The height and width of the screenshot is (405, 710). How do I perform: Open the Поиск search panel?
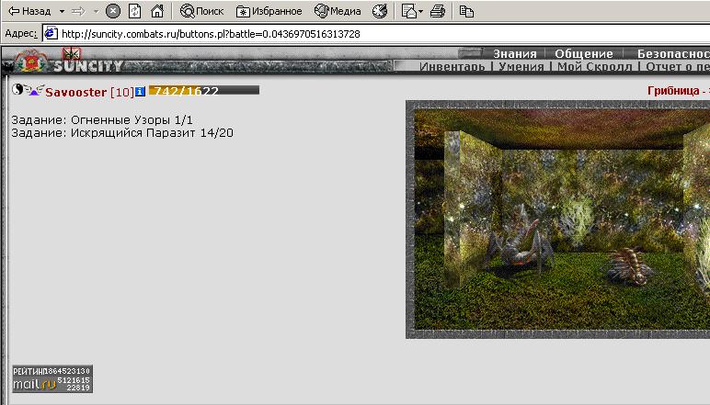pyautogui.click(x=202, y=11)
